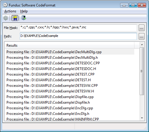The image size is (149, 132).
Task: Click the results scrollbar down arrow
Action: [x=142, y=118]
